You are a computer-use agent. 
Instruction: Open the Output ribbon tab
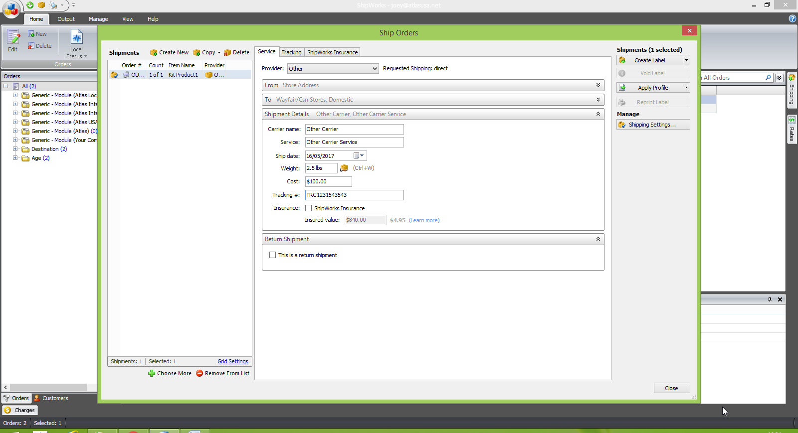66,19
